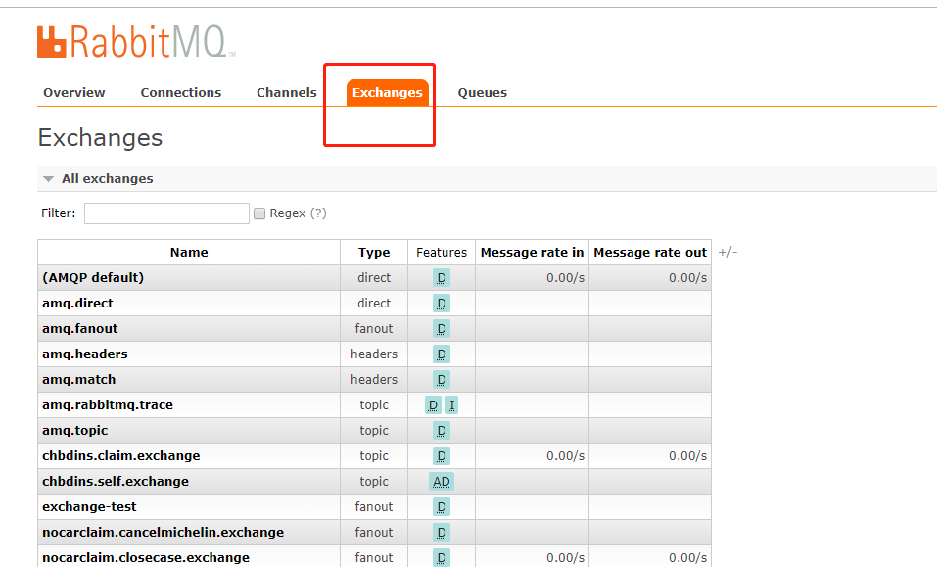Viewport: 937px width, 567px height.
Task: Click D feature badge for amq.match
Action: coord(442,379)
